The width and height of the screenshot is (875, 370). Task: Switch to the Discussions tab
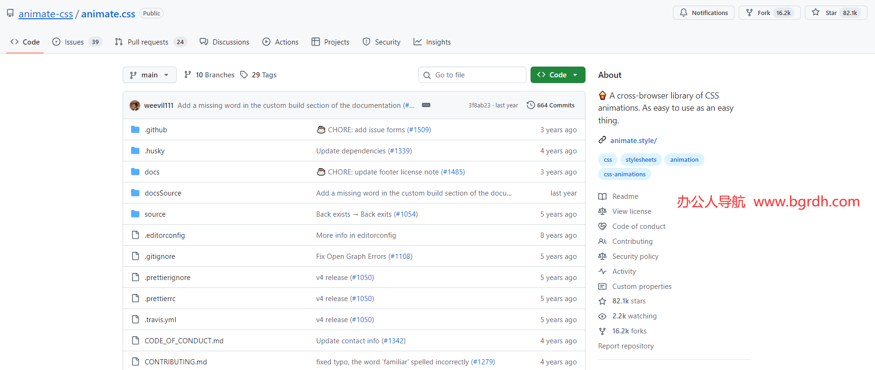click(x=225, y=42)
